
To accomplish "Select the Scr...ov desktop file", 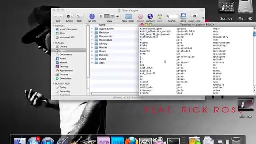I will pyautogui.click(x=226, y=10).
